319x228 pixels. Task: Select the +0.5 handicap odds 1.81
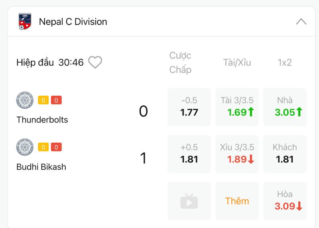click(x=189, y=154)
